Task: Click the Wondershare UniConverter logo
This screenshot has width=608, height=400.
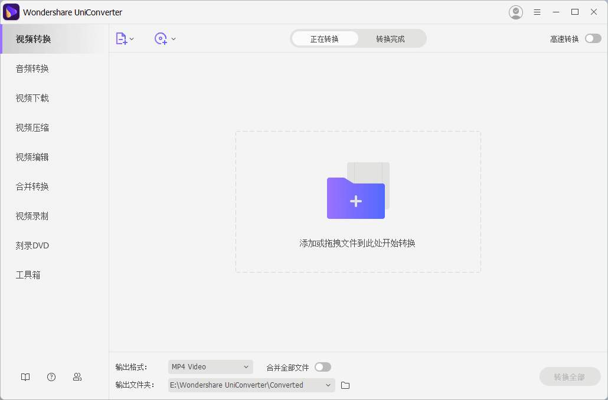Action: coord(11,12)
